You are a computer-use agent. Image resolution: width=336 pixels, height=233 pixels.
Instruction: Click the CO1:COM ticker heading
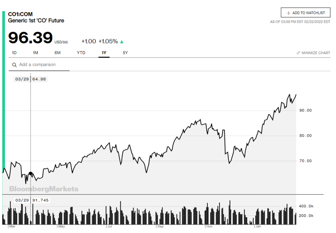pos(20,14)
